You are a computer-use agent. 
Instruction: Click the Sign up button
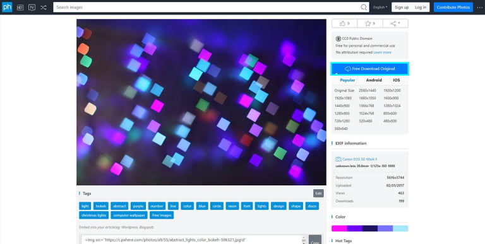pyautogui.click(x=402, y=8)
